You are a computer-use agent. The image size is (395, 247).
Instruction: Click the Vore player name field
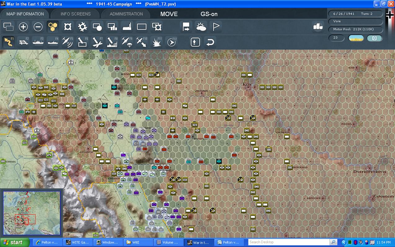[x=355, y=21]
